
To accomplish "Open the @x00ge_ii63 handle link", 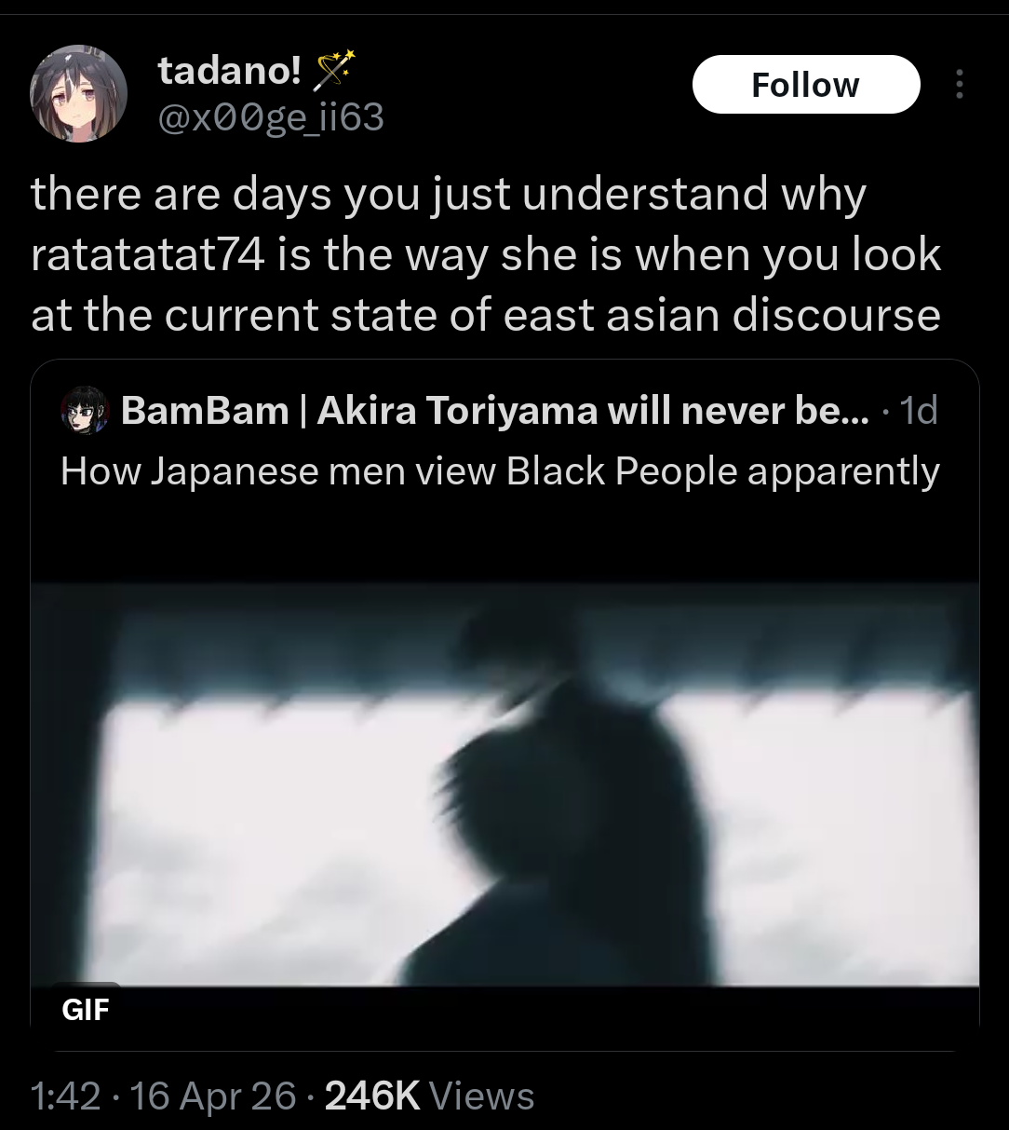I will coord(271,118).
